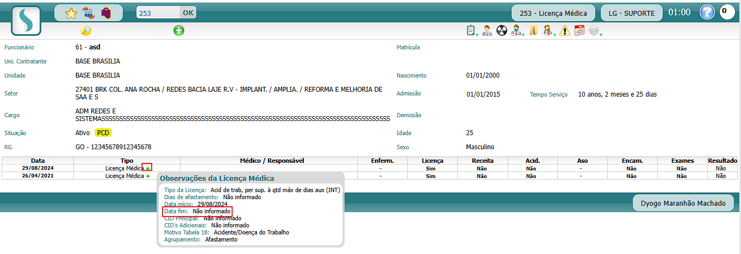Click the yellow PCD badge
The height and width of the screenshot is (254, 741).
click(103, 132)
